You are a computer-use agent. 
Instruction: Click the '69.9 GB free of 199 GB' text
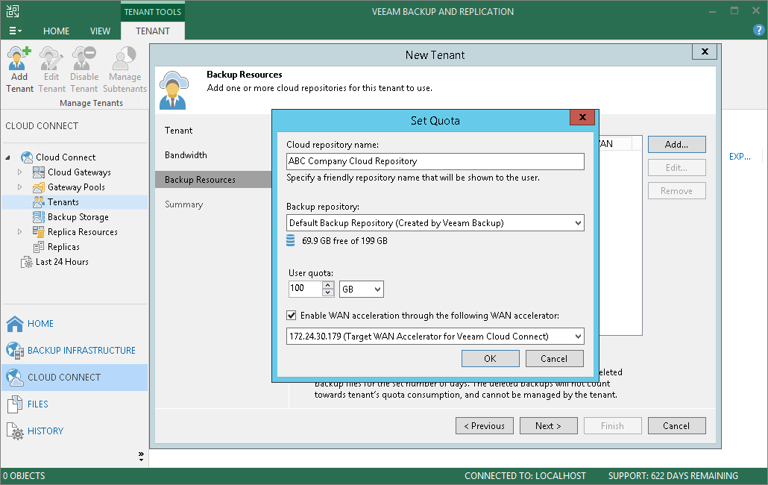(x=344, y=240)
